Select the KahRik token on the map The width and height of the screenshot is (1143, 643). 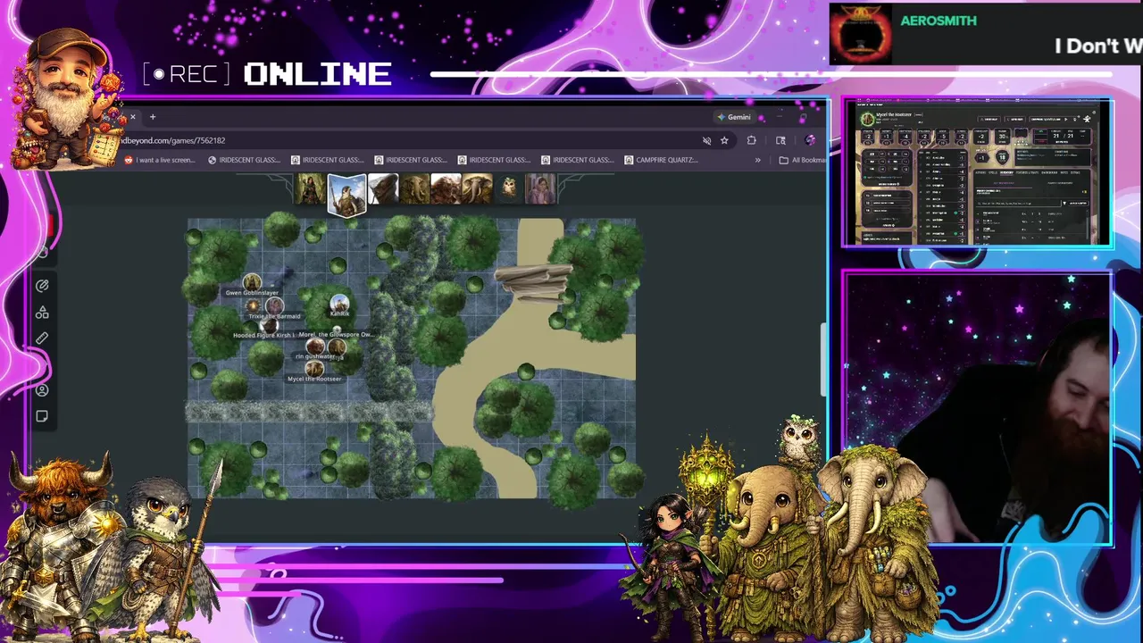coord(339,304)
